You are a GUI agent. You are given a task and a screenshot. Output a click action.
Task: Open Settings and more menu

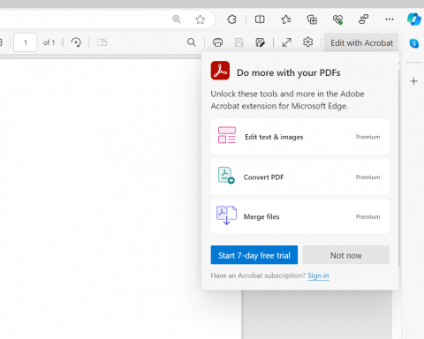[390, 19]
